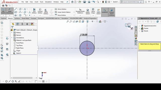
Task: Click Rapid Sketch
Action: [x=98, y=12]
